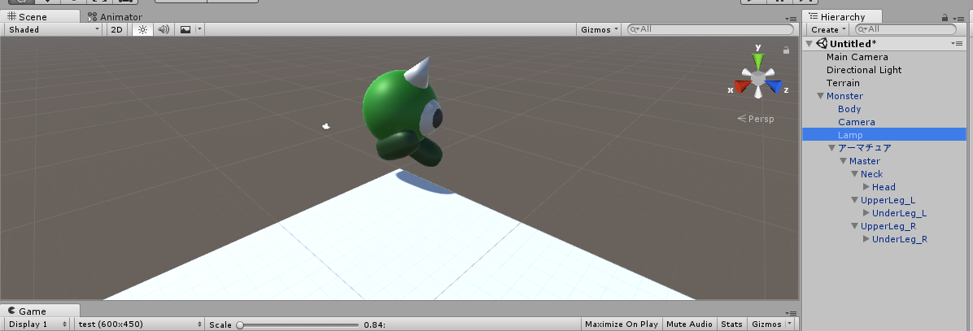This screenshot has width=973, height=331.
Task: Open Untitled scene context menu icon
Action: click(x=957, y=44)
